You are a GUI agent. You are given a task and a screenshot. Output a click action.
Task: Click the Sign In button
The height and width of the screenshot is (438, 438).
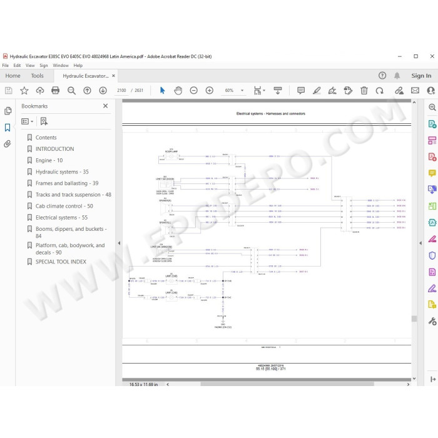click(x=421, y=76)
